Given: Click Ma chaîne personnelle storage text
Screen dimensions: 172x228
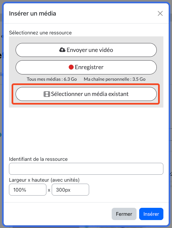Looking at the screenshot, I should pyautogui.click(x=115, y=79).
